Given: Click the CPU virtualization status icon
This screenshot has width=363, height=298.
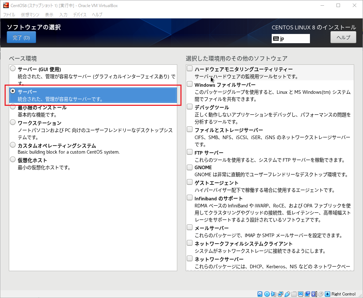Looking at the screenshot, I should click(314, 294).
